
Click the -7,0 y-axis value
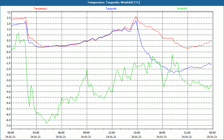(8, 126)
